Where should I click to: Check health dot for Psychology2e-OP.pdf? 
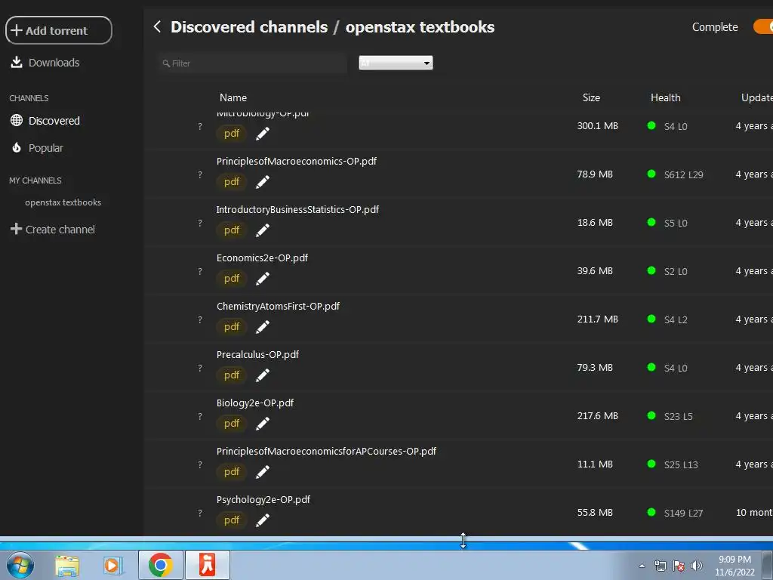651,513
